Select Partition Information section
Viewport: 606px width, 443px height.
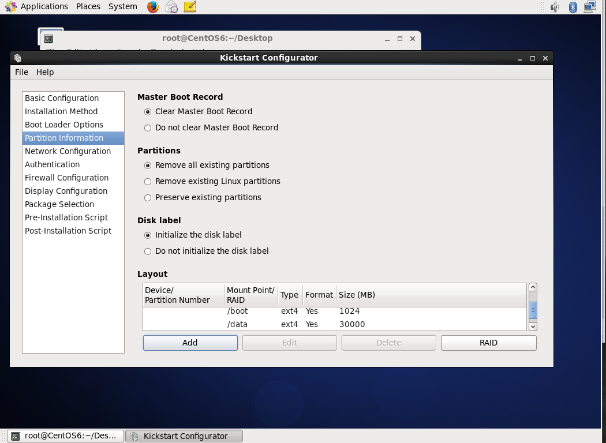click(73, 138)
